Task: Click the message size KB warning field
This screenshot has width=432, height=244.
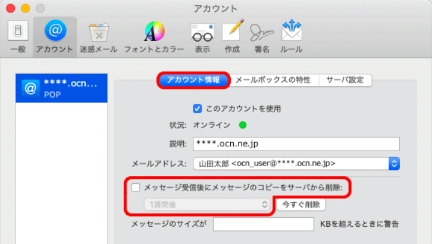Action: coord(264,224)
